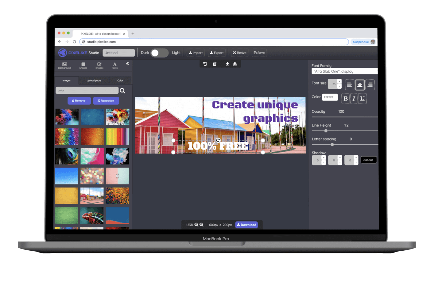Open the Color tab
Image resolution: width=442 pixels, height=304 pixels.
point(120,80)
